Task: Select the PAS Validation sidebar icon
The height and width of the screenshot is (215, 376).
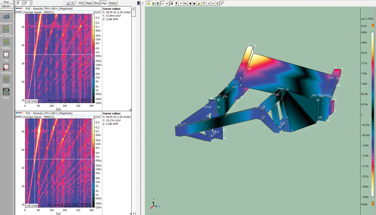Action: [6, 29]
